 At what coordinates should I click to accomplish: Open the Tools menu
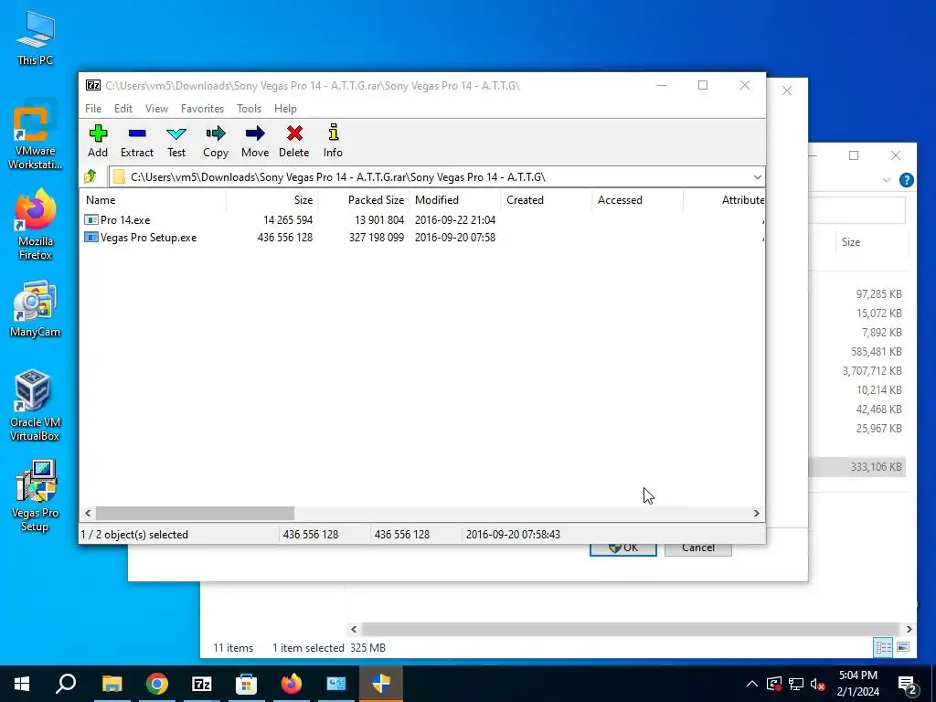click(x=249, y=109)
